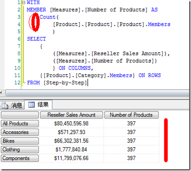Click the horizontal scrollbar left arrow
Viewport: 191px width, 171px height.
click(x=1, y=93)
